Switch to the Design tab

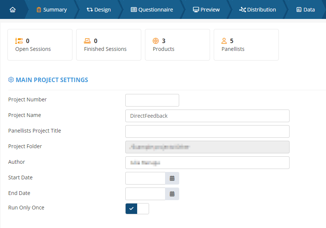pos(99,10)
